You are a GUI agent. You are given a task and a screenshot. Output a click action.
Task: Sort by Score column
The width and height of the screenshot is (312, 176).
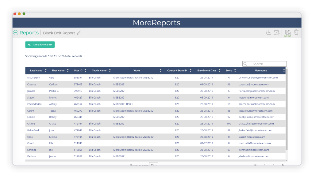(235, 70)
